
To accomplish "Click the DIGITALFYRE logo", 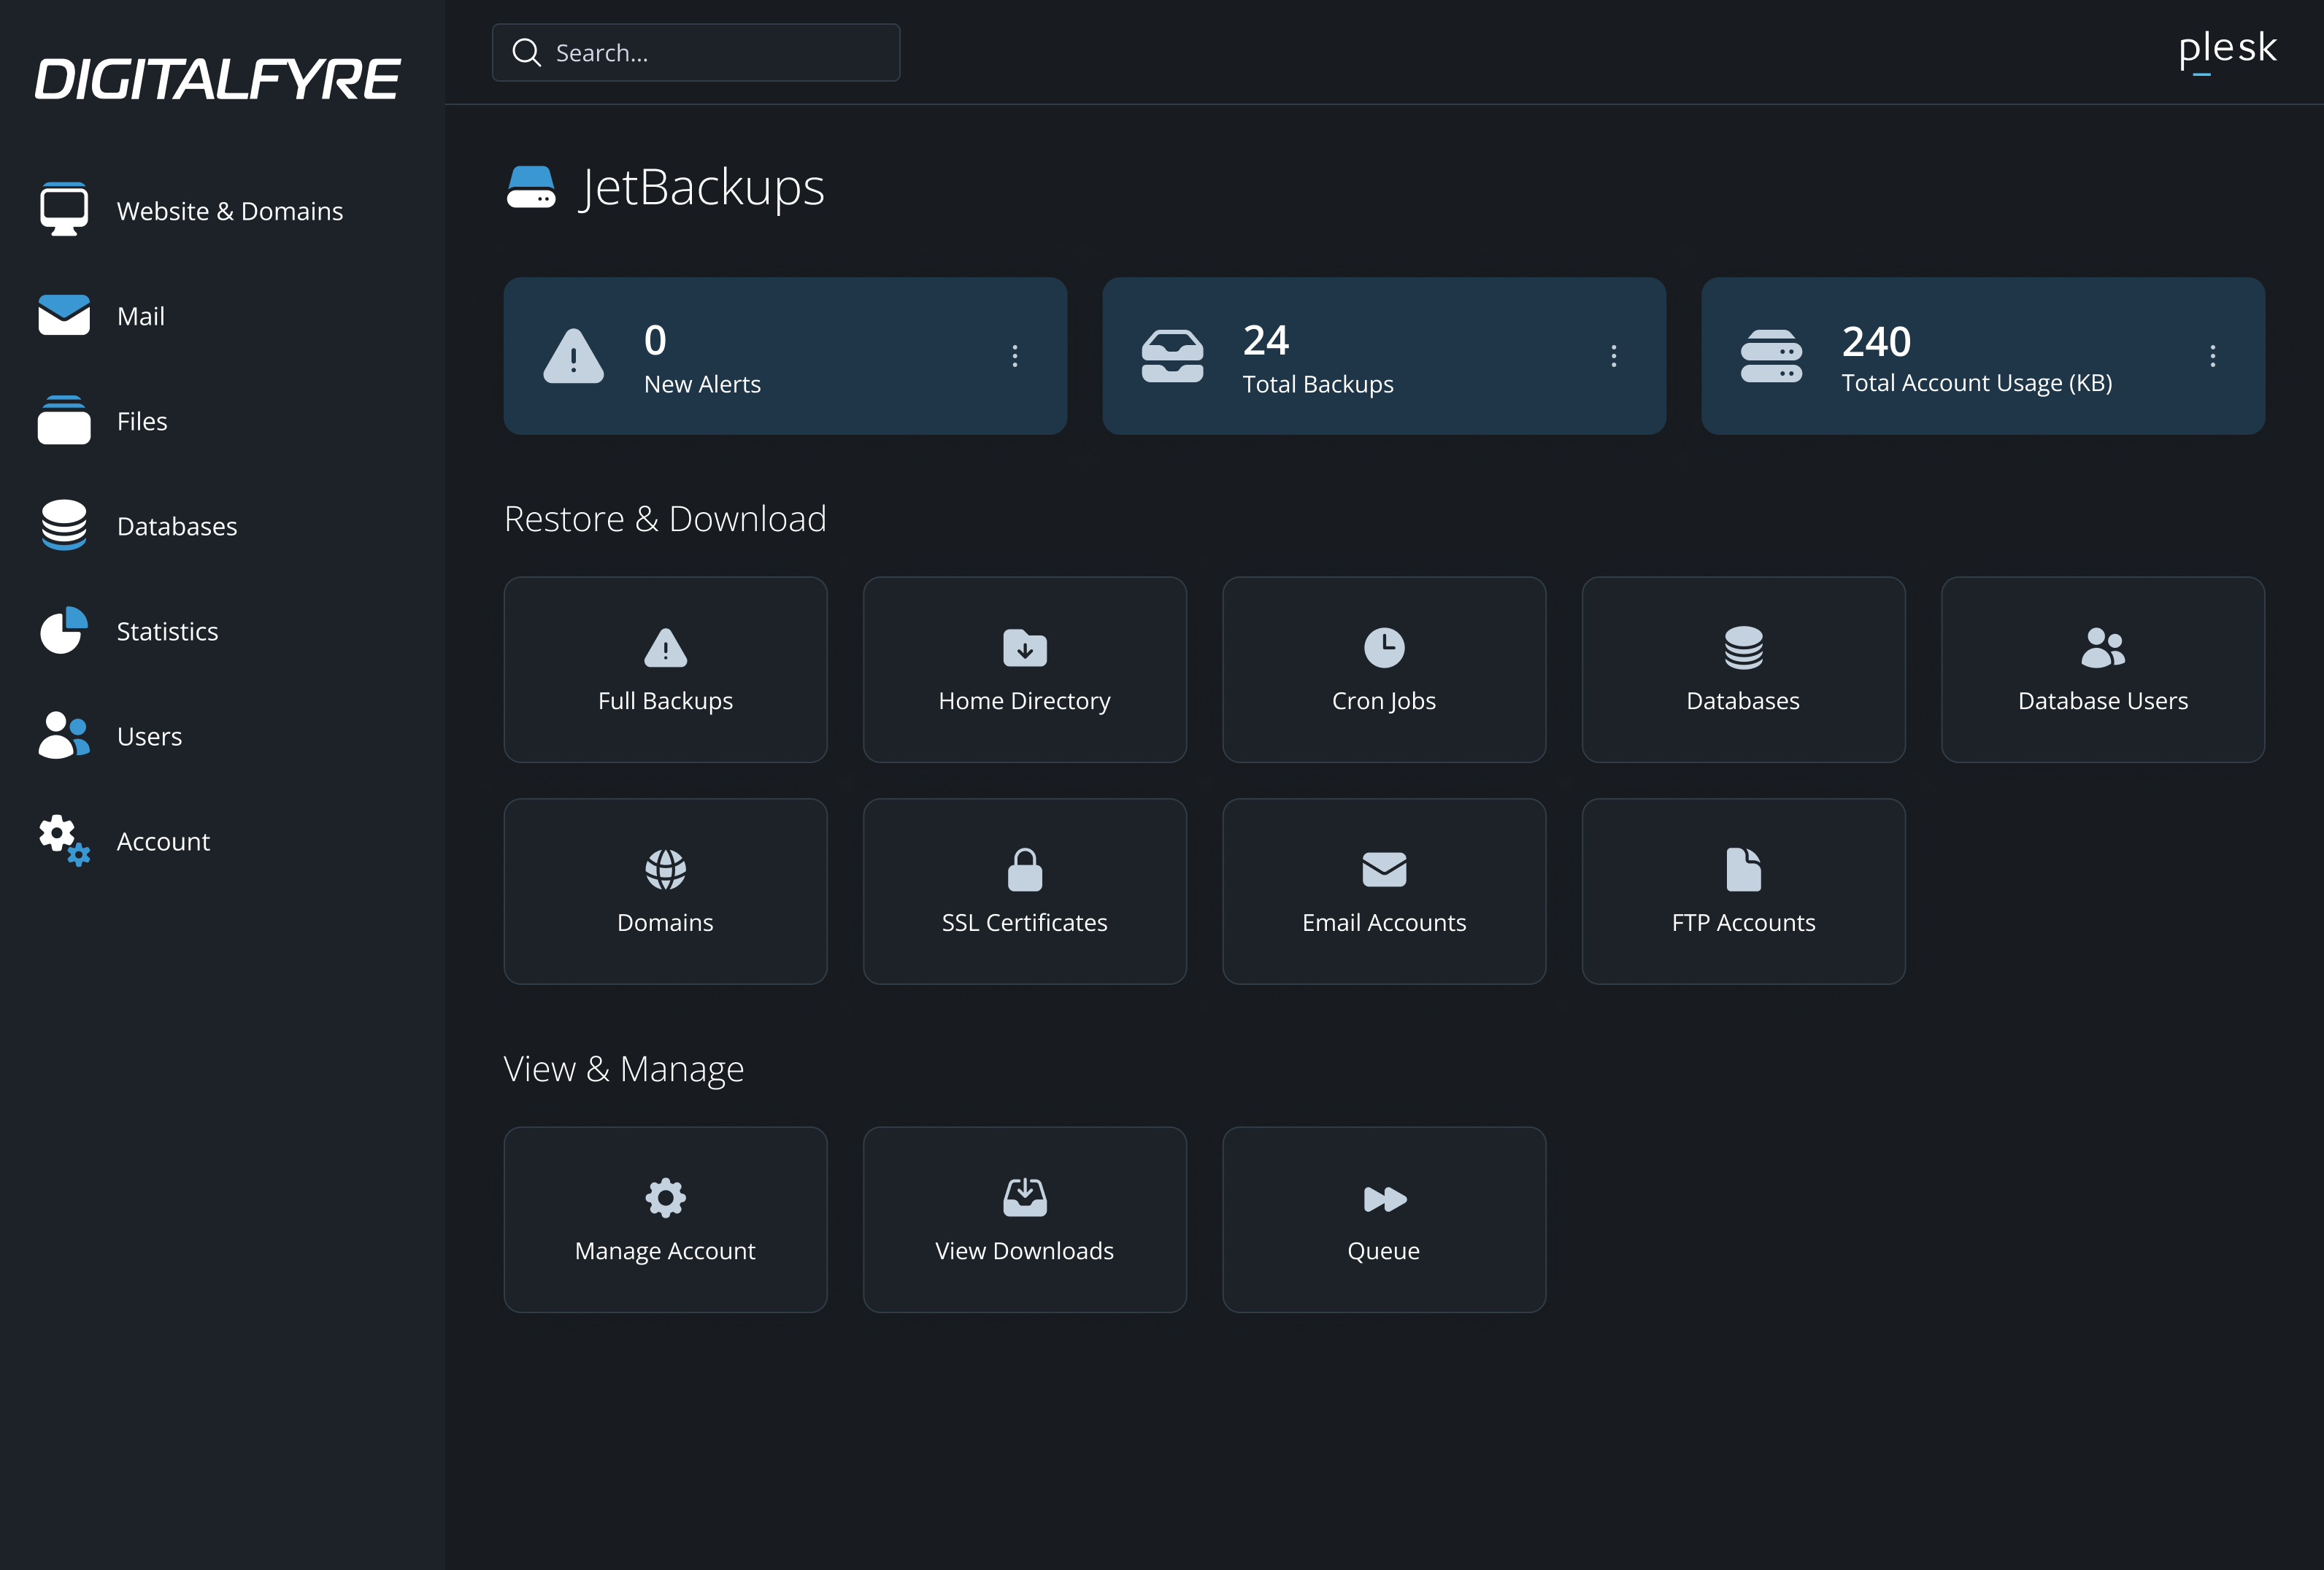I will tap(218, 79).
